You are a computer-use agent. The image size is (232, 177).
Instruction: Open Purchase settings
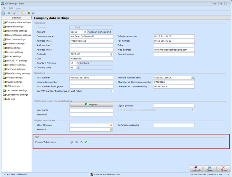coord(14,69)
